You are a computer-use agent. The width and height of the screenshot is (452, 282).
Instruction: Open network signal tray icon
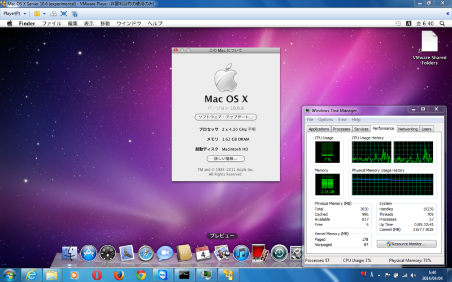405,275
